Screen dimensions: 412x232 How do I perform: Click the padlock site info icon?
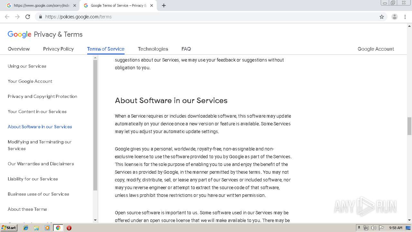40,17
